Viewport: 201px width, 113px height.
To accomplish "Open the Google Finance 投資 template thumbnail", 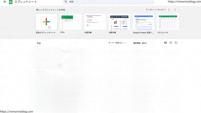I will [x=143, y=22].
